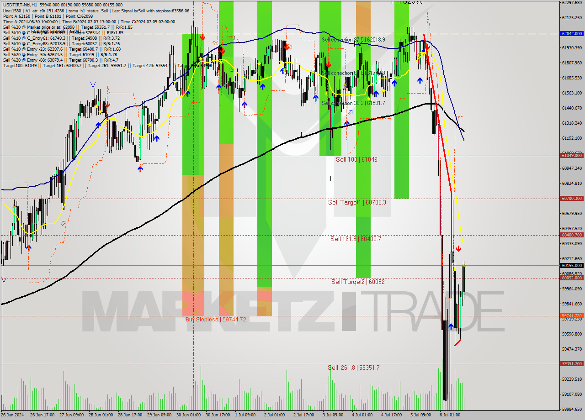Click the 61192.100 price scale value
This screenshot has height=420, width=585.
(572, 138)
